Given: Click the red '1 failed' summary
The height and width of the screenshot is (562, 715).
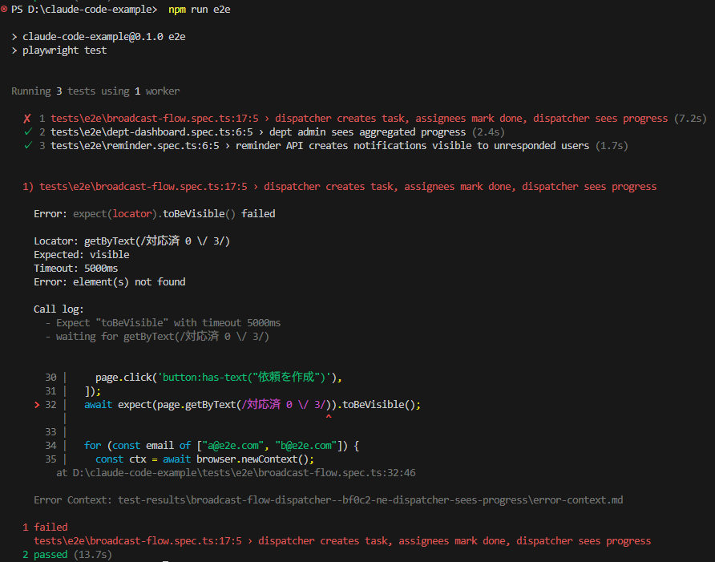Looking at the screenshot, I should pyautogui.click(x=45, y=528).
